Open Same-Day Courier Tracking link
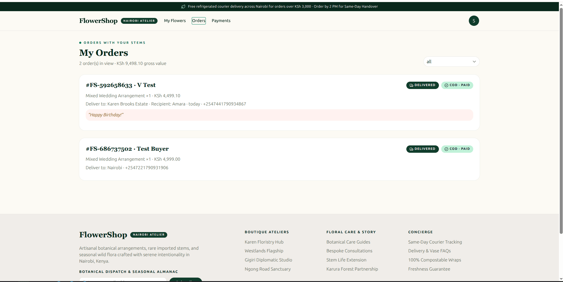This screenshot has height=282, width=563. [435, 242]
